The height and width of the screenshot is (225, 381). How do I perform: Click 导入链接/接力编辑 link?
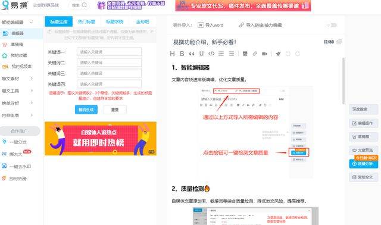(261, 25)
